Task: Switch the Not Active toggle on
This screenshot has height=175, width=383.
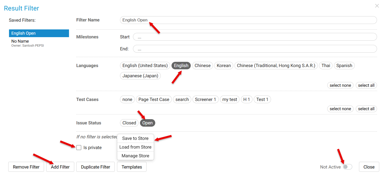Action: [x=347, y=167]
